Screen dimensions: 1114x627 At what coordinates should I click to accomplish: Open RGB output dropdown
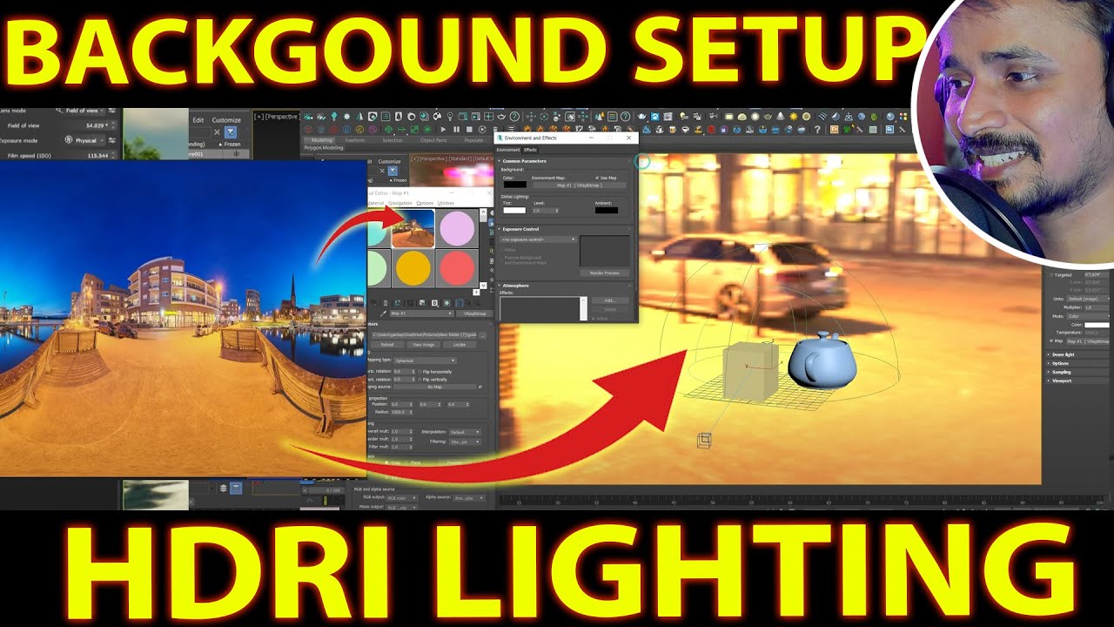402,497
